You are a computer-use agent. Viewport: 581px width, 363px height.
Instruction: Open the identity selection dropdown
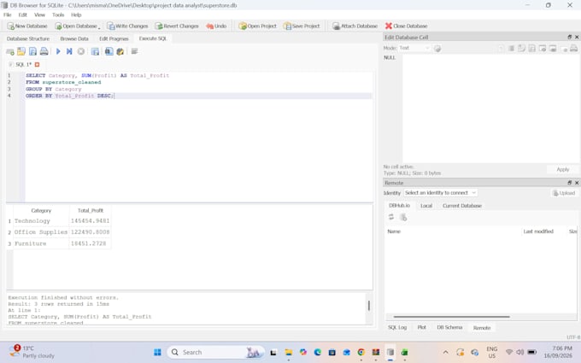(x=440, y=193)
